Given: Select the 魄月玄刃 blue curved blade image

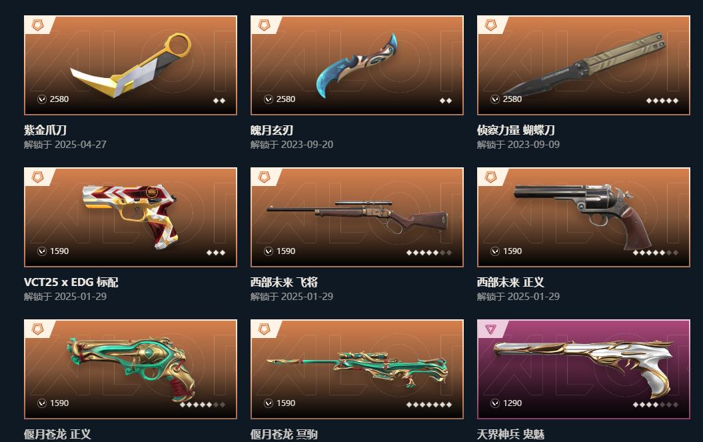Looking at the screenshot, I should [x=357, y=65].
